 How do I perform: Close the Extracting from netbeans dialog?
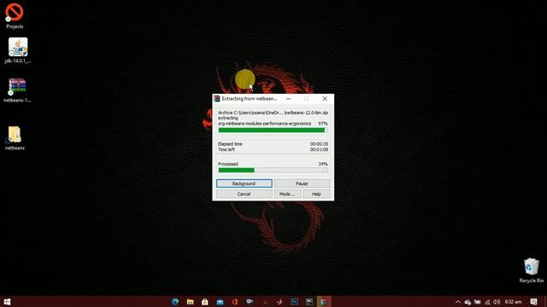(x=325, y=99)
